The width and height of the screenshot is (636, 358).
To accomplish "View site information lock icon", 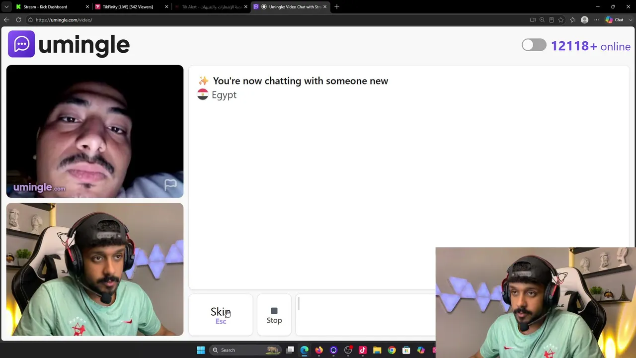I will tap(30, 20).
